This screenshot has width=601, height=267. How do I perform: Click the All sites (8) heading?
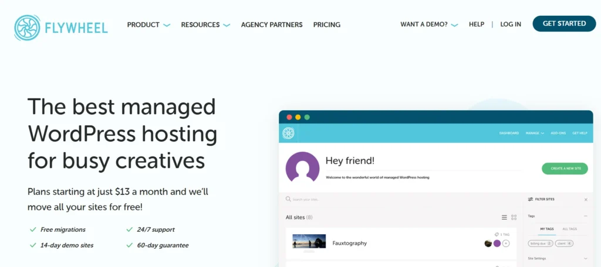299,217
